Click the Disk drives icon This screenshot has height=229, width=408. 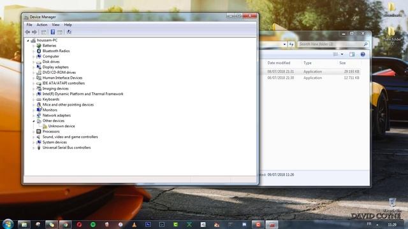pos(39,62)
